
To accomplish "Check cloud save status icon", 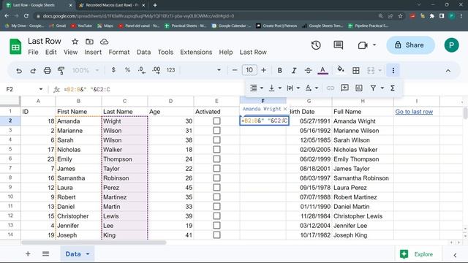I will pyautogui.click(x=104, y=42).
